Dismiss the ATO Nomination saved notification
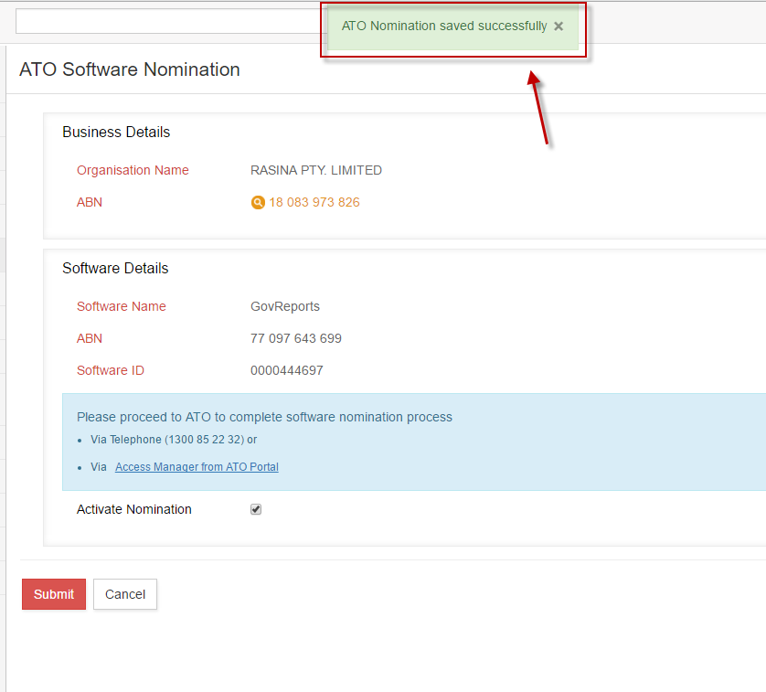The height and width of the screenshot is (692, 766). [559, 27]
